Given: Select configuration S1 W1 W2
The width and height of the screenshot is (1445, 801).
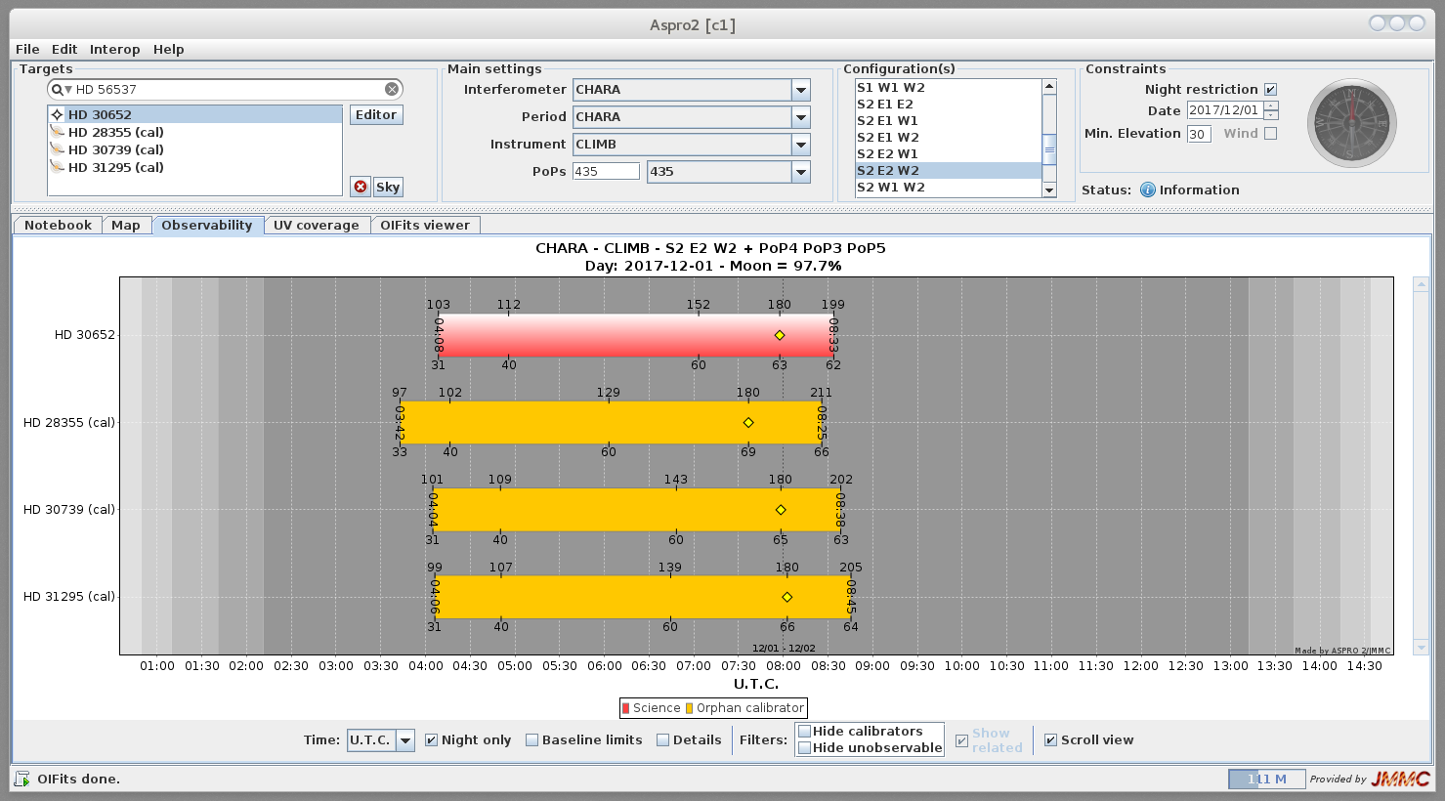Looking at the screenshot, I should click(x=948, y=87).
